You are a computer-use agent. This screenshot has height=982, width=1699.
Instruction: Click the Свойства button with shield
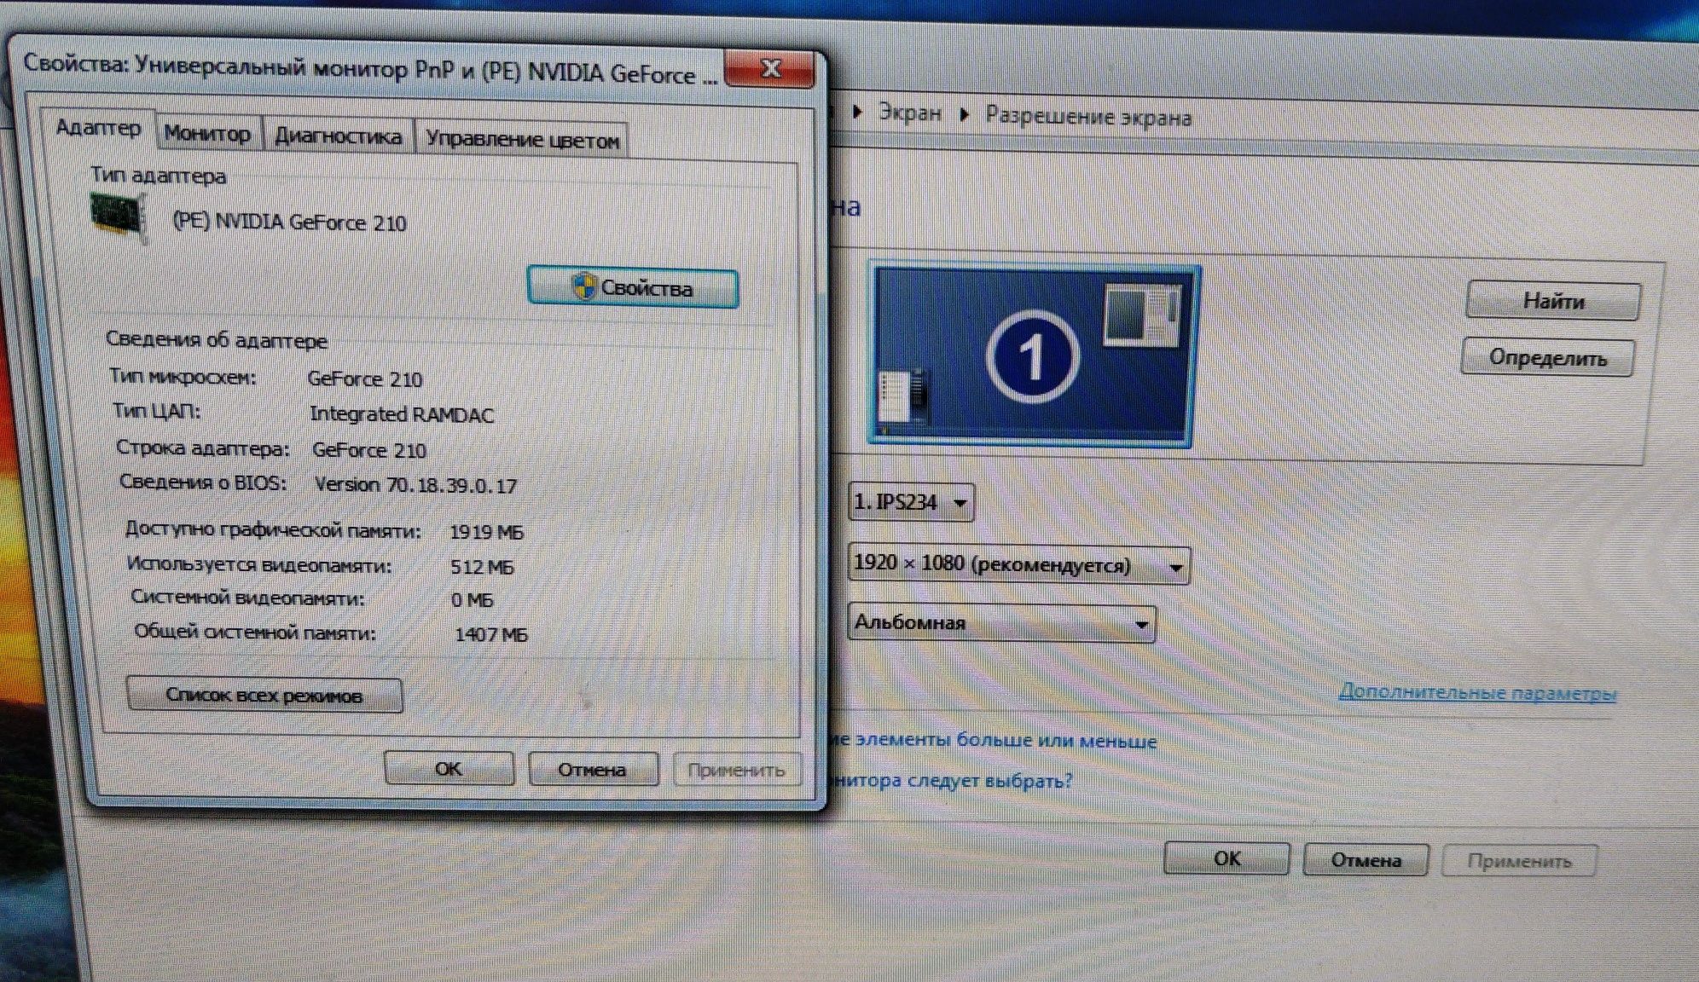coord(632,287)
